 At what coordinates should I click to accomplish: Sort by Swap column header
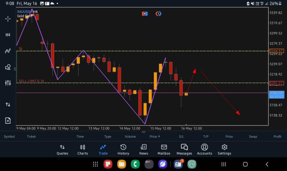[x=253, y=137]
